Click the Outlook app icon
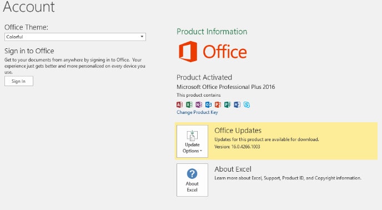The width and height of the screenshot is (382, 210). click(208, 104)
